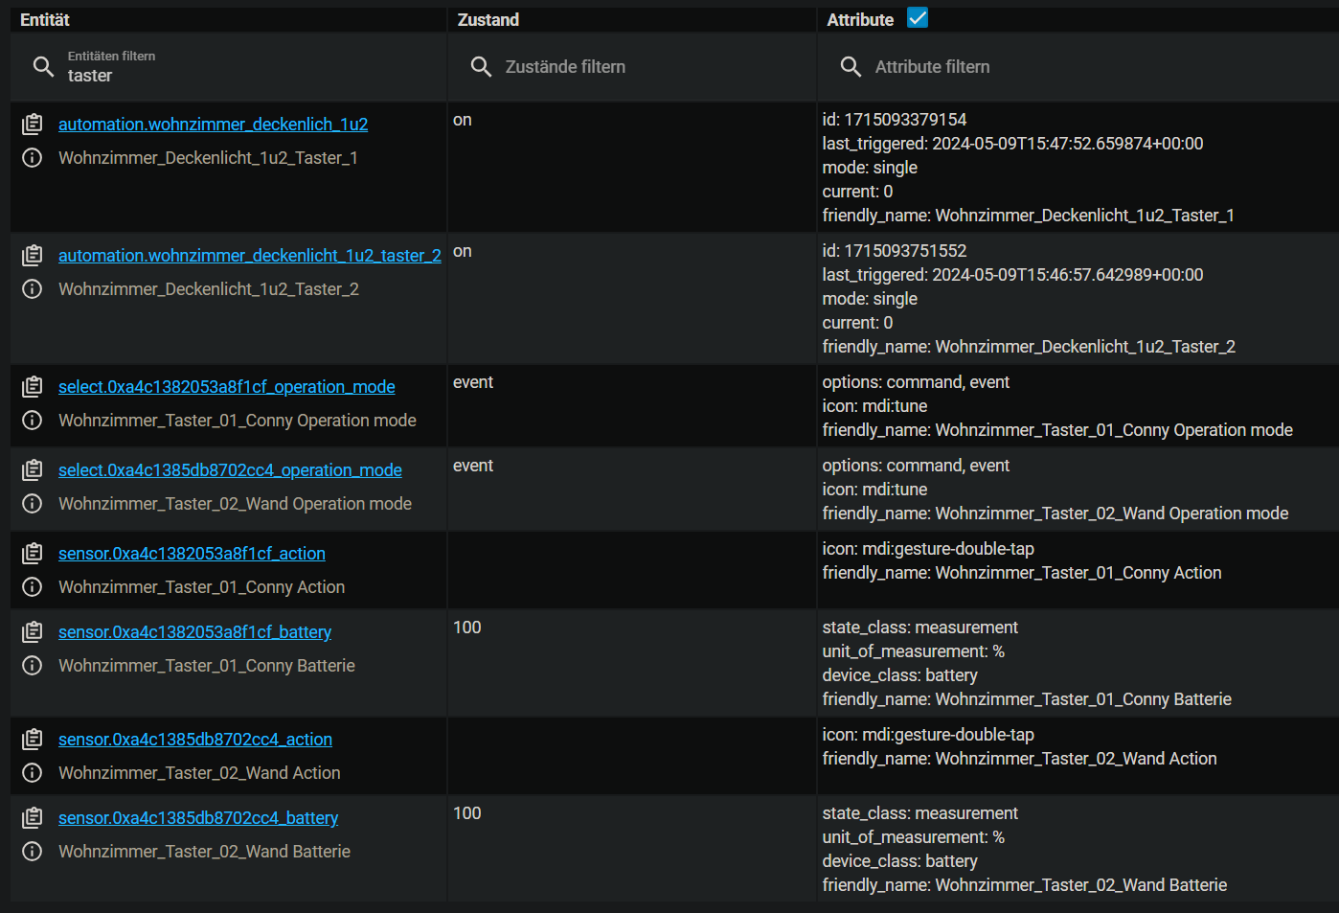This screenshot has height=913, width=1339.
Task: Toggle the Attribute column checkbox
Action: (x=918, y=18)
